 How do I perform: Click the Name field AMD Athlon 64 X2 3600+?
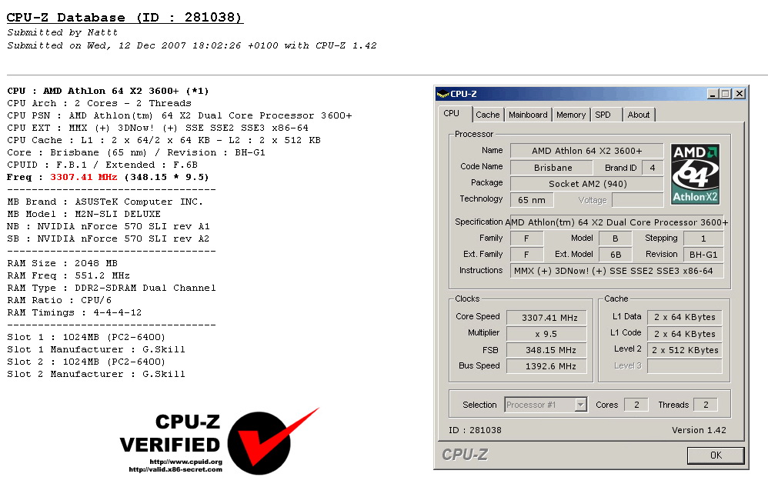tap(587, 151)
